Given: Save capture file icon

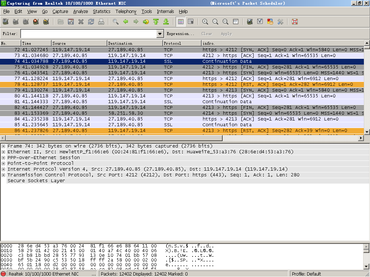Looking at the screenshot, I should (x=70, y=22).
